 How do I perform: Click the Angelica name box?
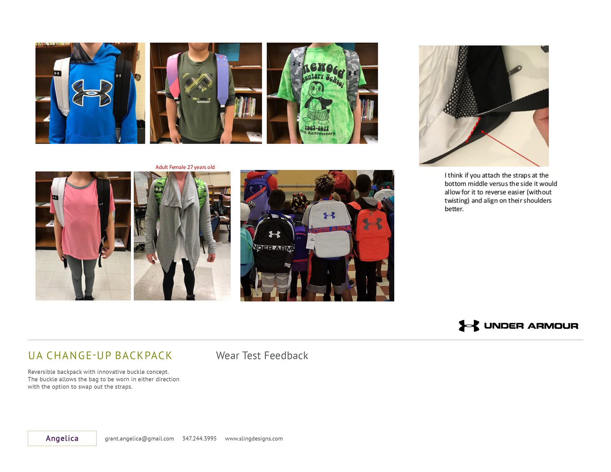point(62,438)
